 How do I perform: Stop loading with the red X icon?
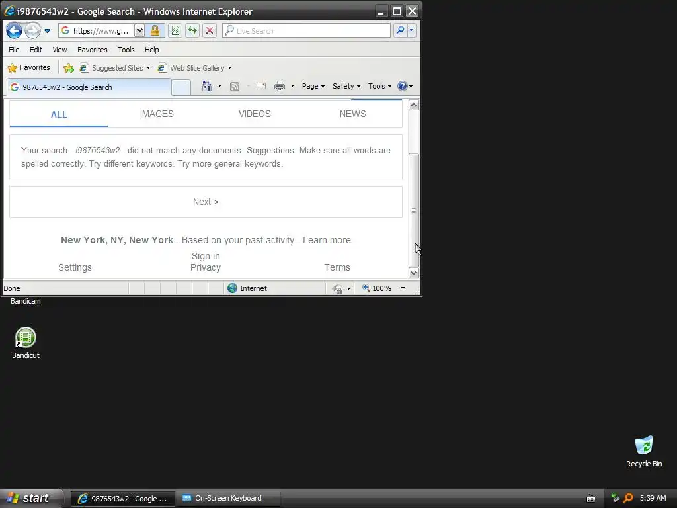point(210,30)
